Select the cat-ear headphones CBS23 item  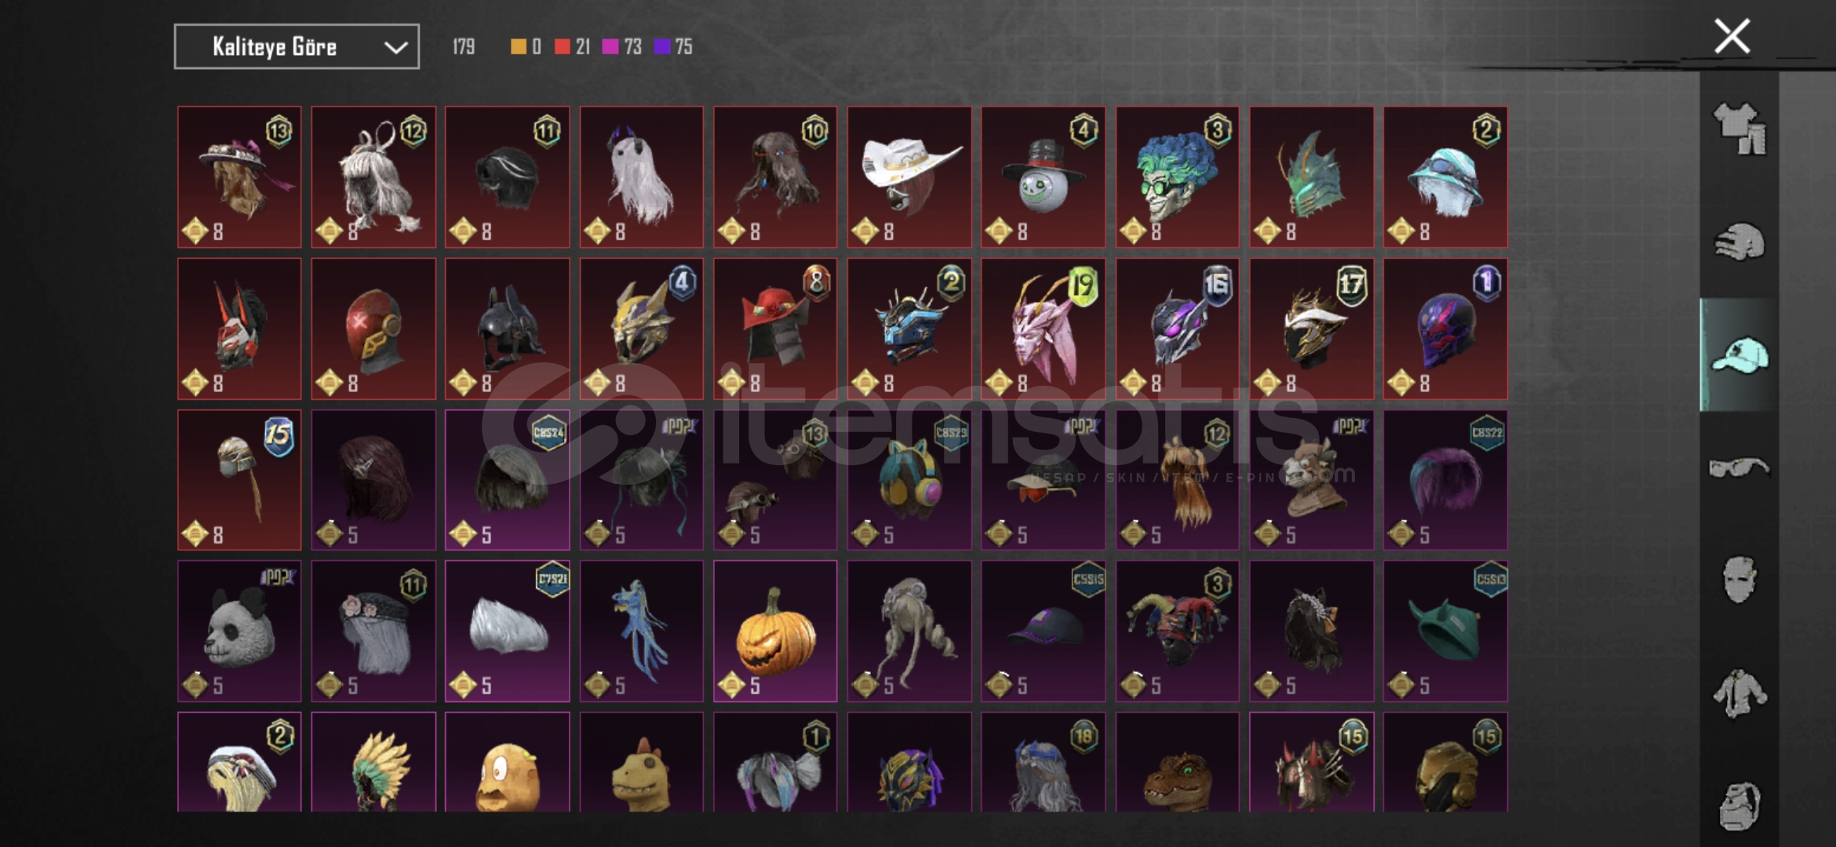[909, 480]
